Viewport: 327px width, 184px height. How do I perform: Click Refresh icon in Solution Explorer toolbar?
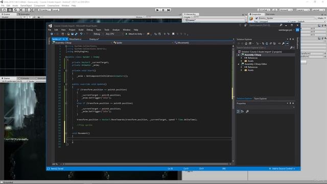(267, 43)
